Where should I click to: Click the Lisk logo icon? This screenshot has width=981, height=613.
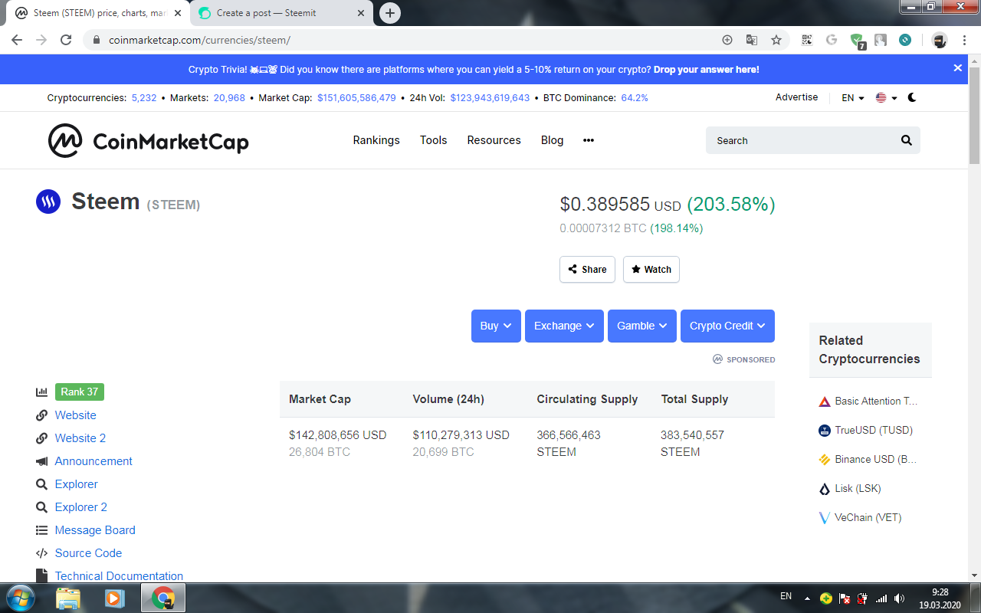pos(825,489)
